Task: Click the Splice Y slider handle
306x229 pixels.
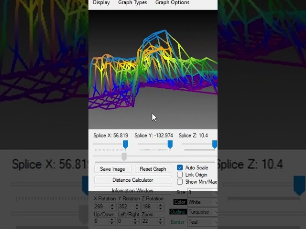Action: tap(170, 145)
